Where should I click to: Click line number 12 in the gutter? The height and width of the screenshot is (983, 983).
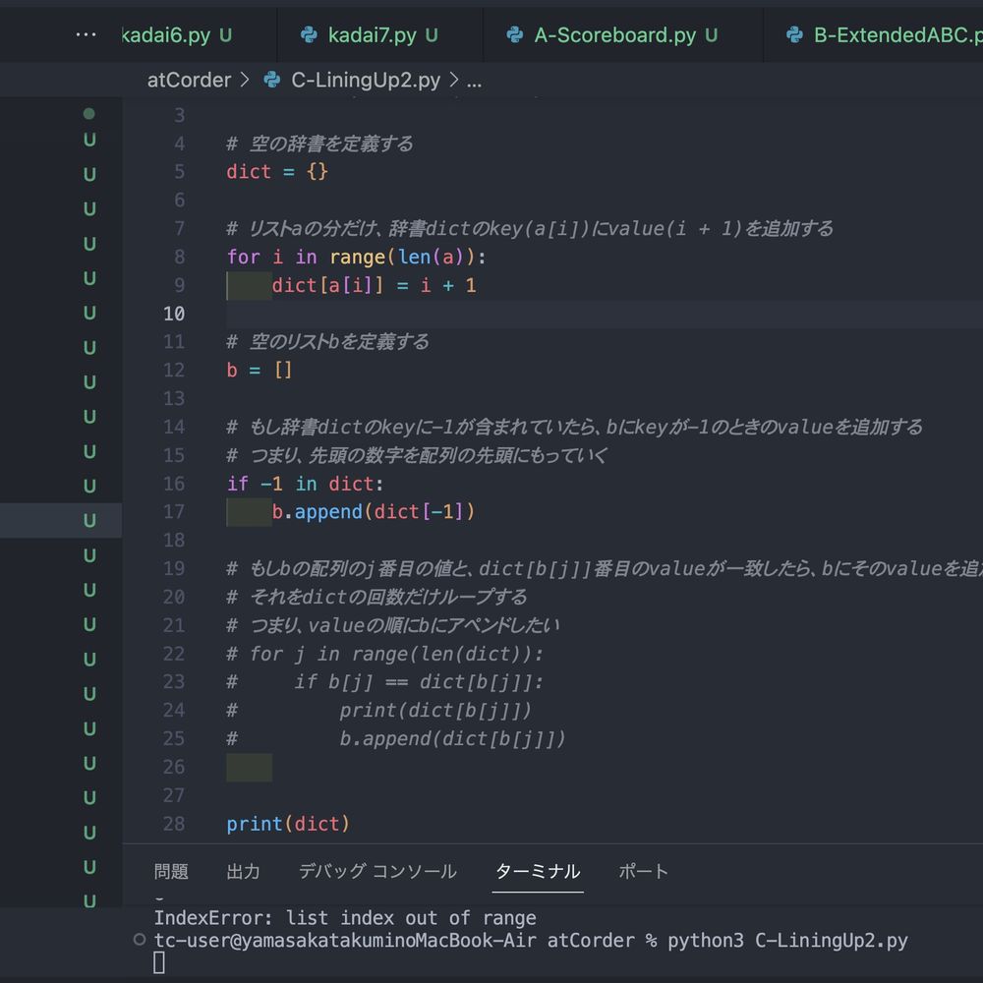pyautogui.click(x=174, y=370)
